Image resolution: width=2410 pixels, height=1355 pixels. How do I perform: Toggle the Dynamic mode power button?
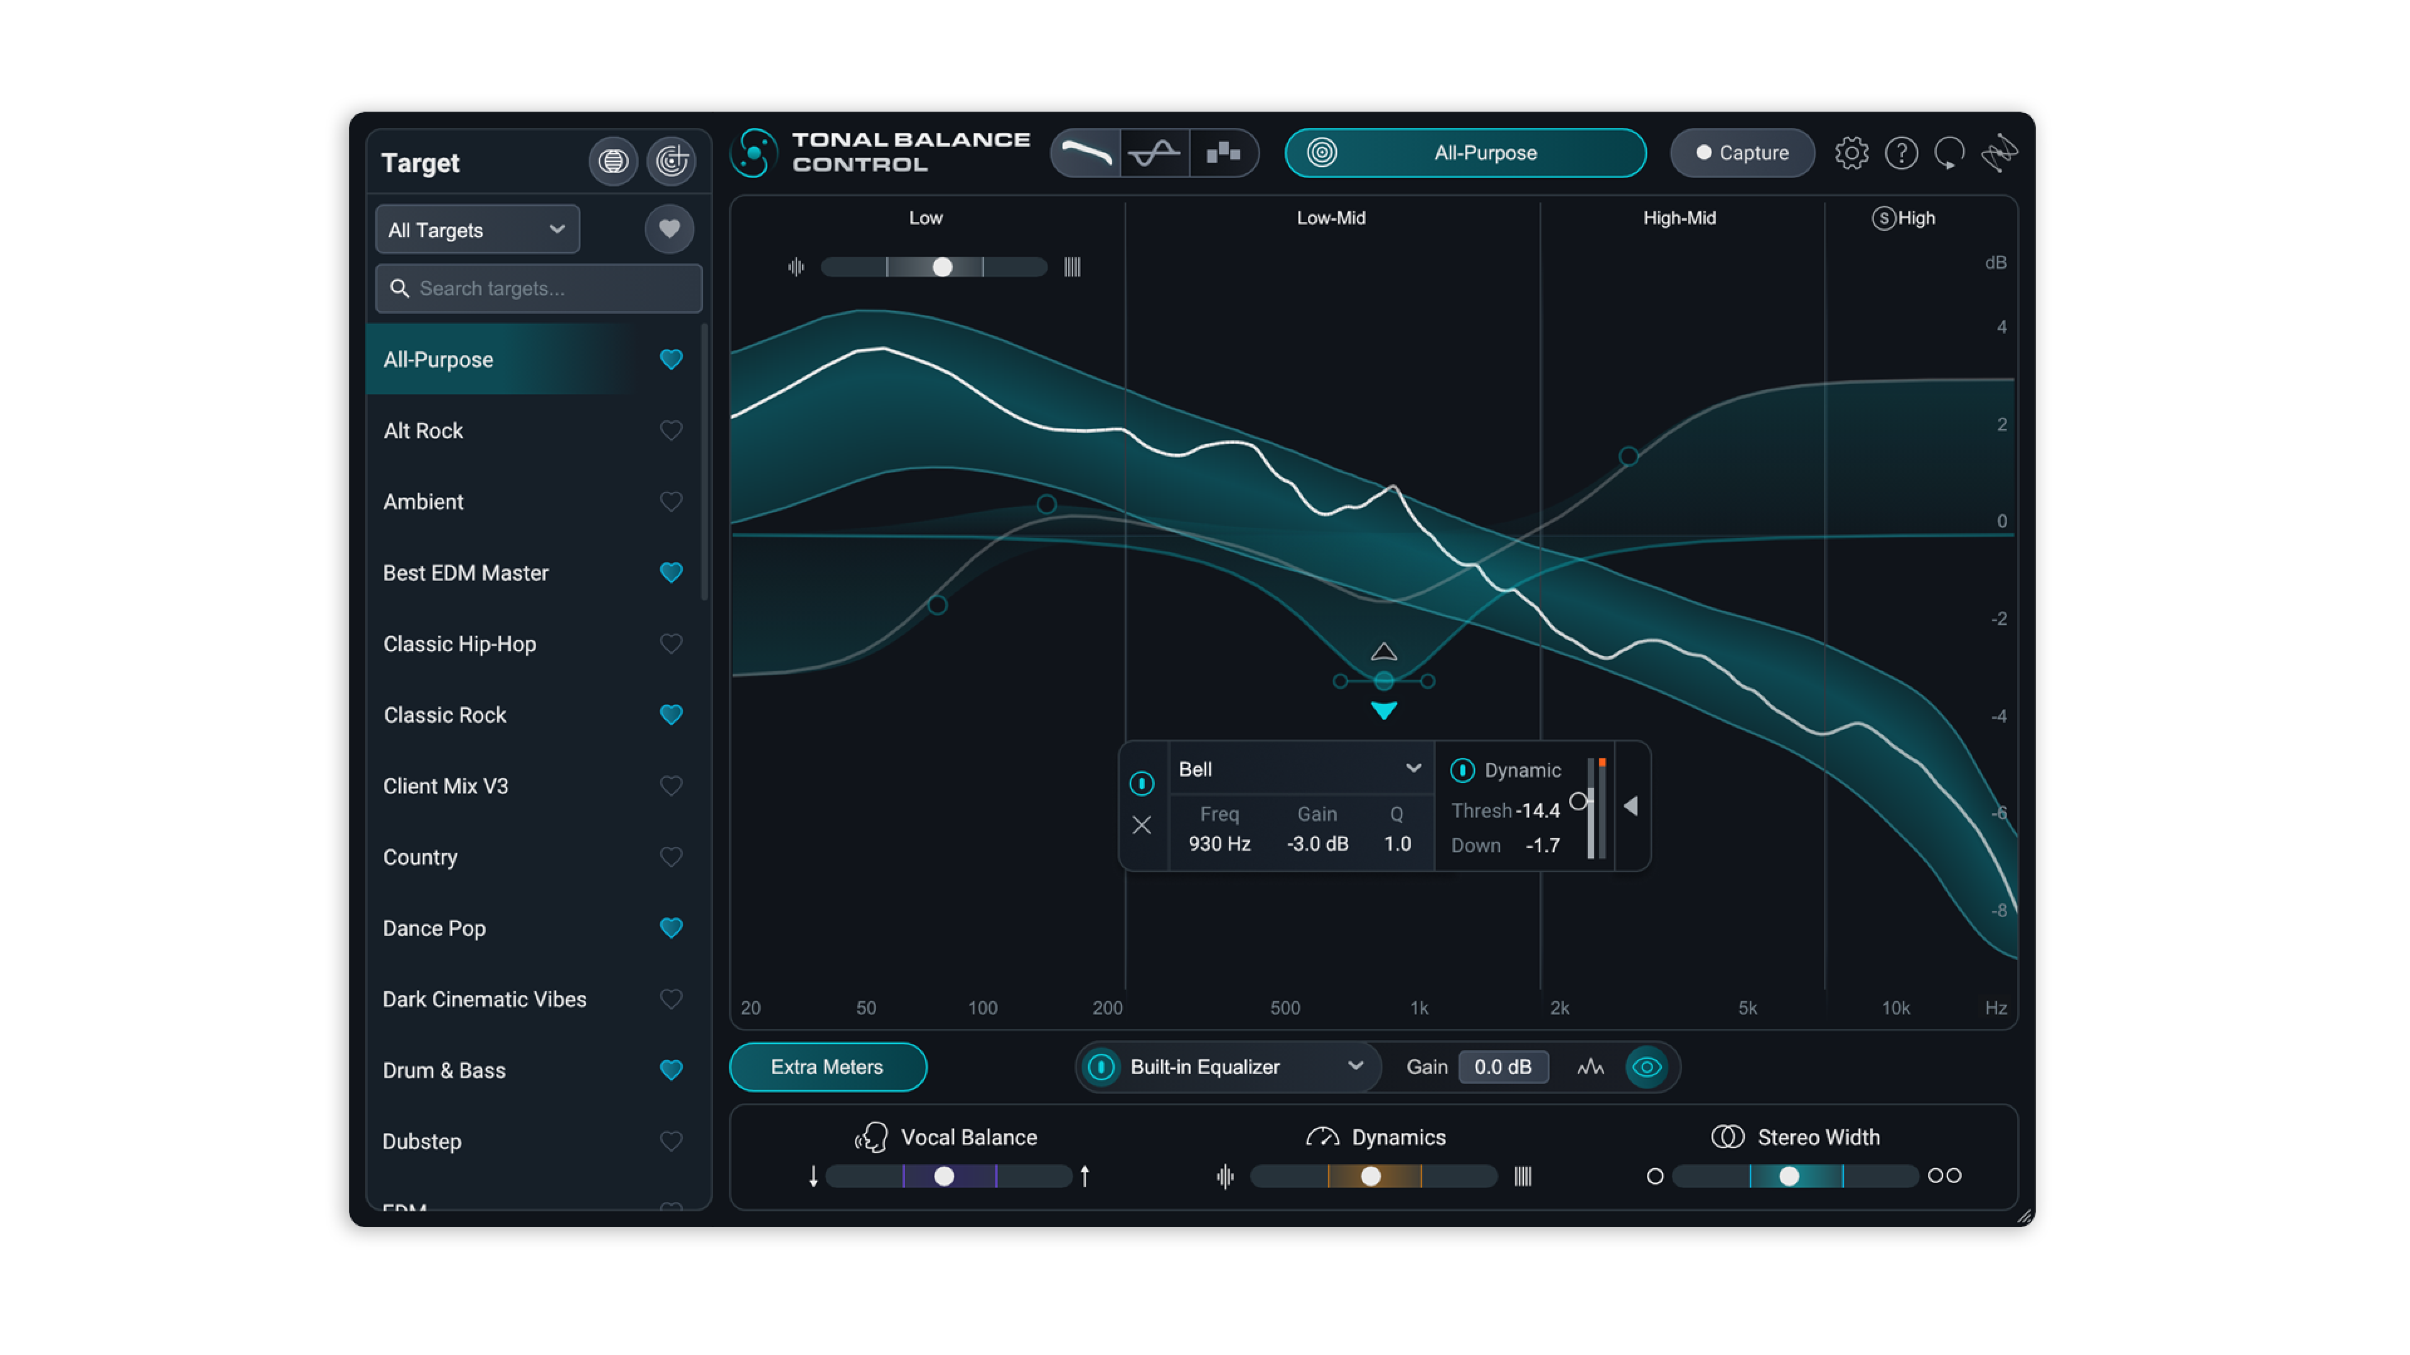tap(1461, 770)
